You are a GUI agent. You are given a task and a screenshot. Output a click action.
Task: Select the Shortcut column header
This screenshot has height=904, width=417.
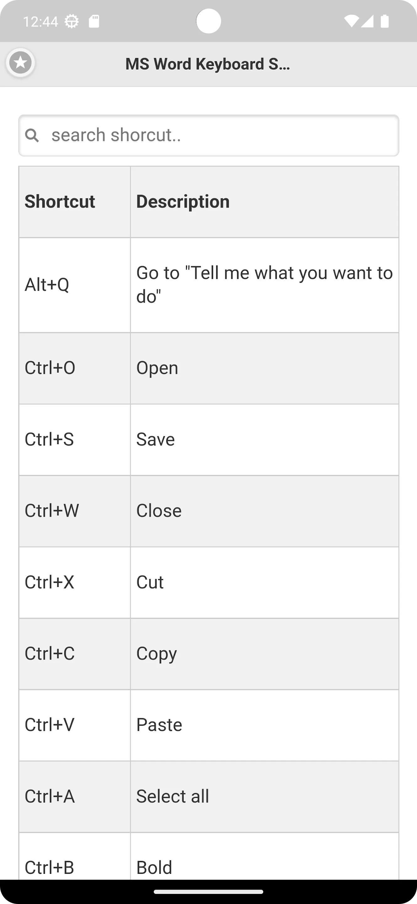pyautogui.click(x=75, y=202)
